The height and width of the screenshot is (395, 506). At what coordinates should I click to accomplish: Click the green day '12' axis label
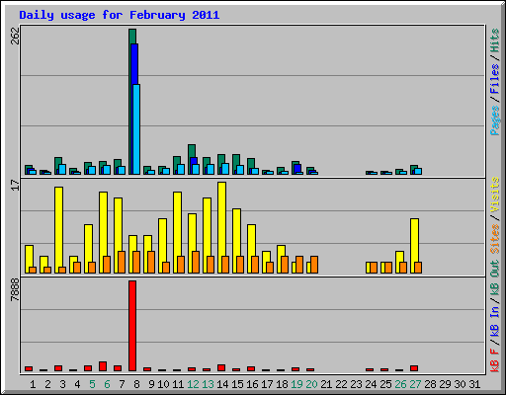coord(193,384)
